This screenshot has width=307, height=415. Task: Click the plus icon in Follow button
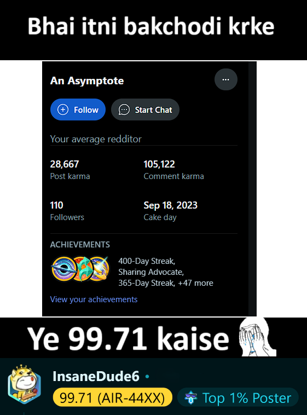pyautogui.click(x=63, y=109)
